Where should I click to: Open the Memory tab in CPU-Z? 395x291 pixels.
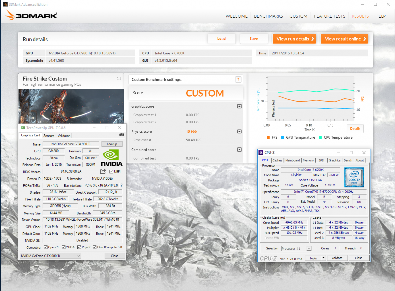pyautogui.click(x=308, y=160)
